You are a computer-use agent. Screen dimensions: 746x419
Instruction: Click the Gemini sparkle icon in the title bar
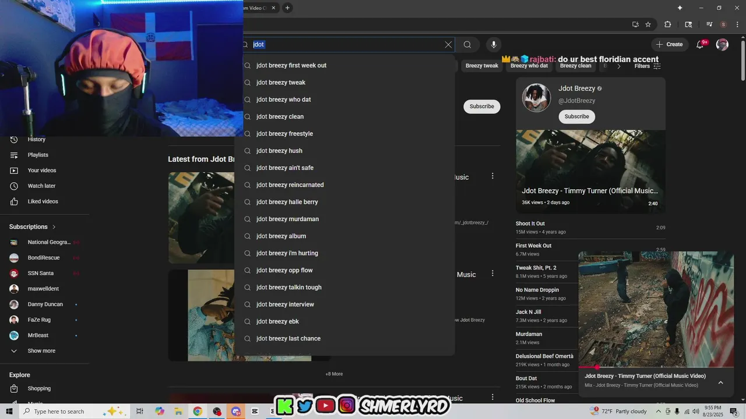click(680, 8)
